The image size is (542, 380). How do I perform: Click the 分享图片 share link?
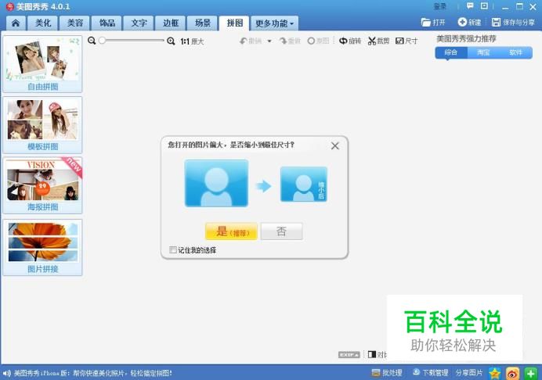point(469,373)
